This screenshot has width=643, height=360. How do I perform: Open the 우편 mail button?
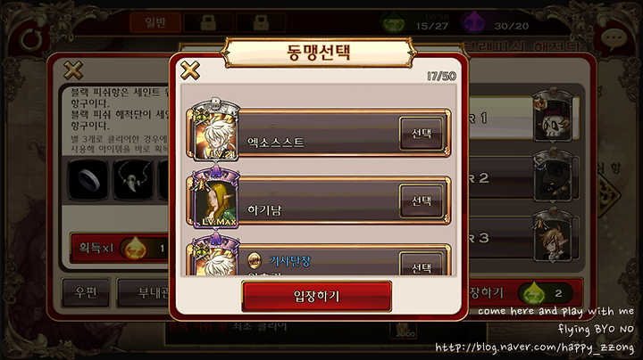coord(86,292)
